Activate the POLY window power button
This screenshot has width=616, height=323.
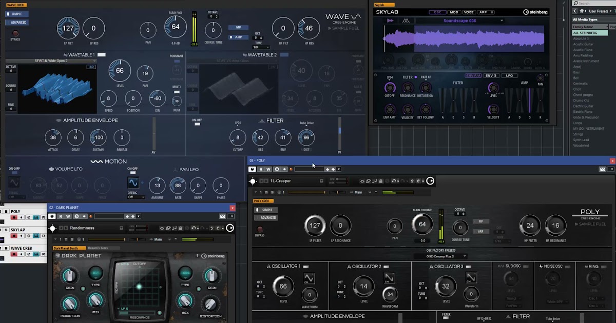pyautogui.click(x=252, y=169)
